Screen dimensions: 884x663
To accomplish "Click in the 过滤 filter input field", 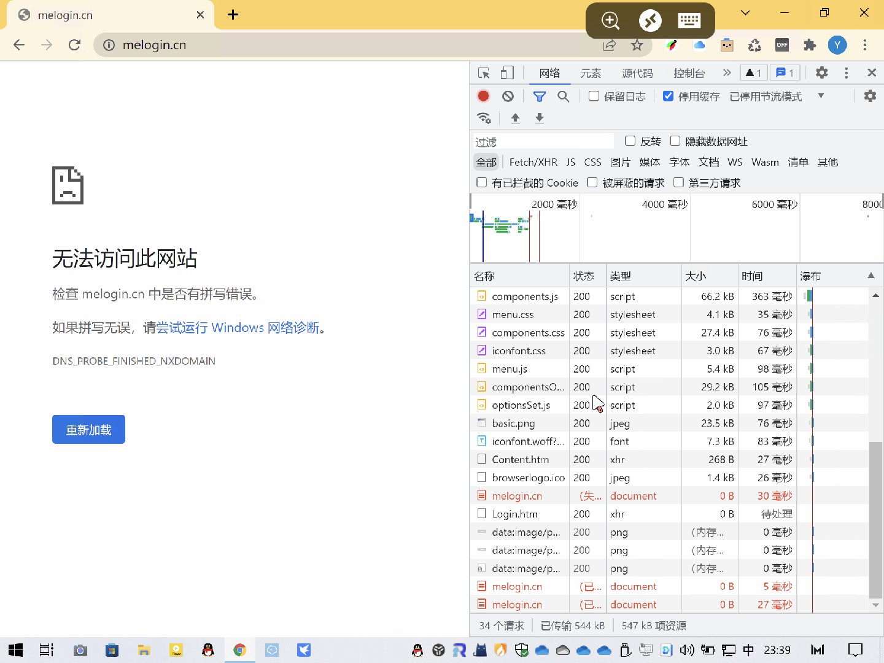I will pos(543,142).
